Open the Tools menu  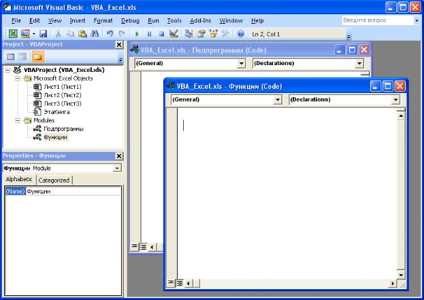(174, 21)
